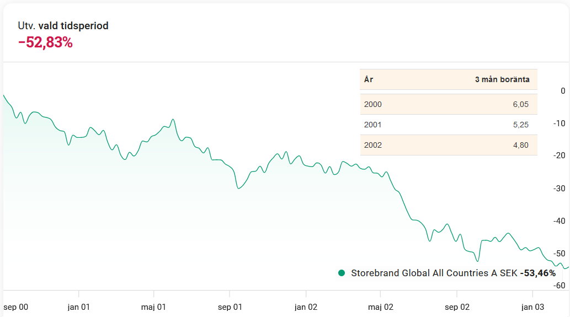Select the 2000 table row

(x=448, y=104)
